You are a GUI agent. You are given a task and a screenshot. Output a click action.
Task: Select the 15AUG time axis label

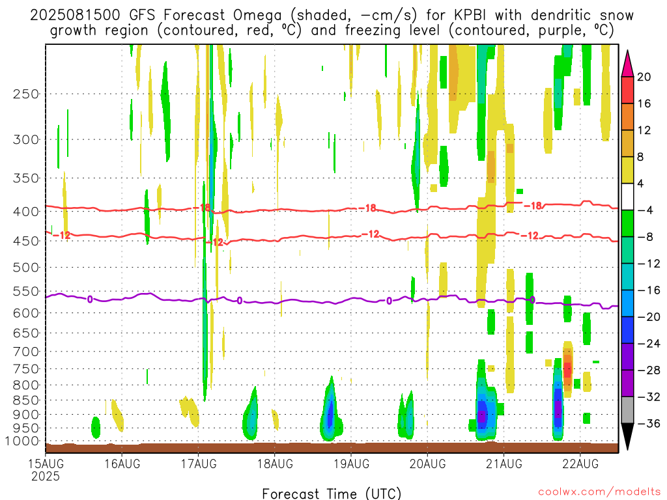click(46, 464)
